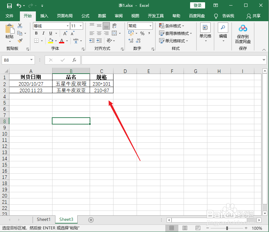Screen dimensions: 269x232
Task: Switch to the Data ribbon tab
Action: pos(102,16)
